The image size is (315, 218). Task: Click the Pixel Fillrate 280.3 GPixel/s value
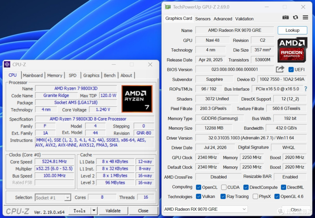[x=213, y=109]
